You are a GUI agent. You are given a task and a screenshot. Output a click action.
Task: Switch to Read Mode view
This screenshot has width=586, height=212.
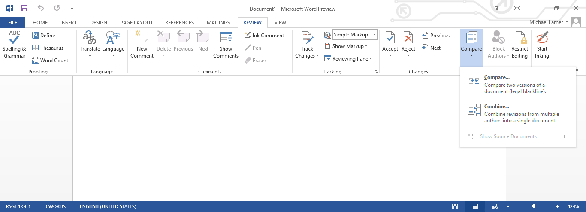pos(455,206)
